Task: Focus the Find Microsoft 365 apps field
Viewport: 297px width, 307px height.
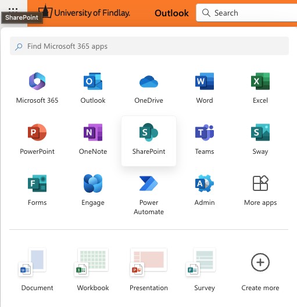Action: pos(149,46)
